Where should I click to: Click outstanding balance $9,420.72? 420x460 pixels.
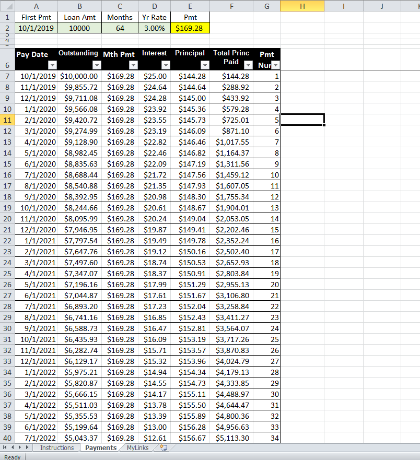[x=79, y=120]
